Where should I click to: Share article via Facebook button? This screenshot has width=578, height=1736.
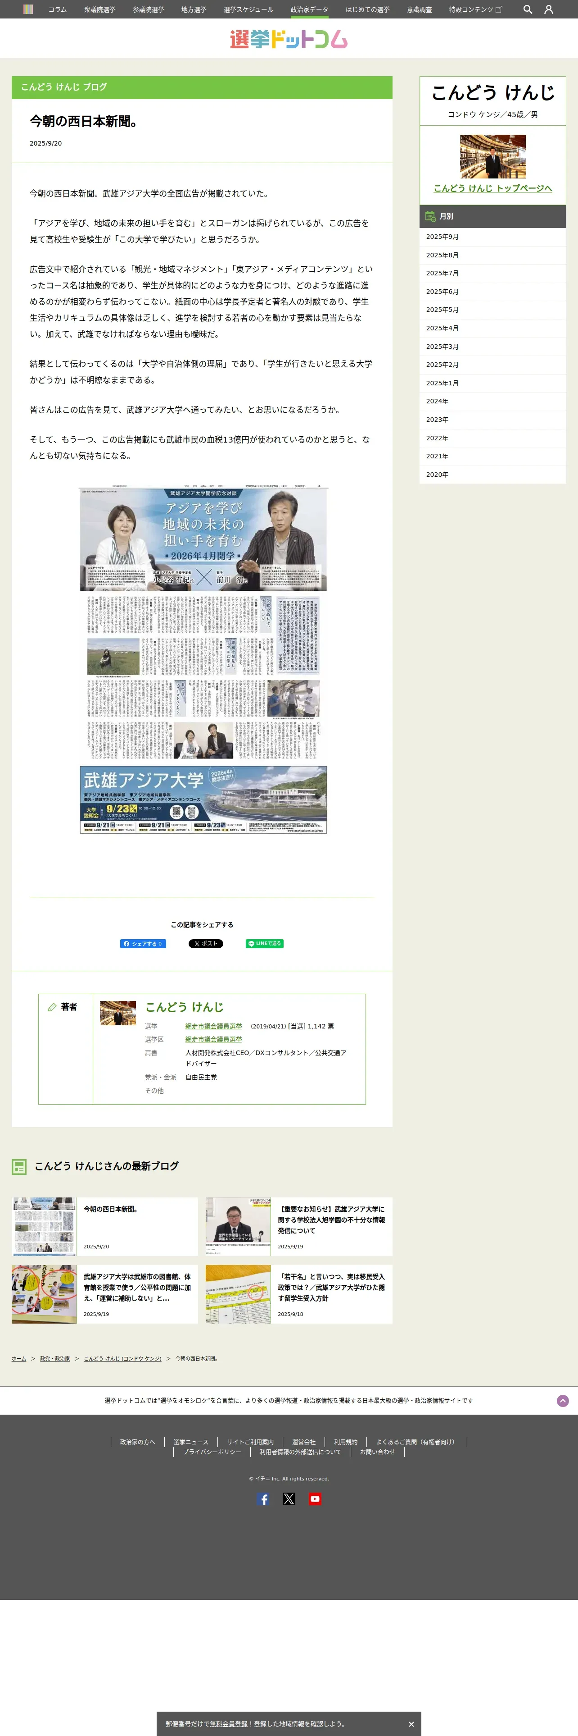[143, 943]
